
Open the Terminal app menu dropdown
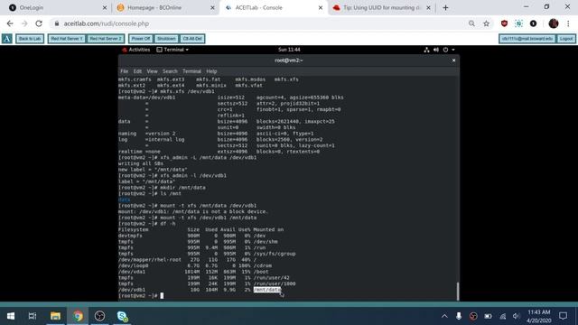click(172, 50)
